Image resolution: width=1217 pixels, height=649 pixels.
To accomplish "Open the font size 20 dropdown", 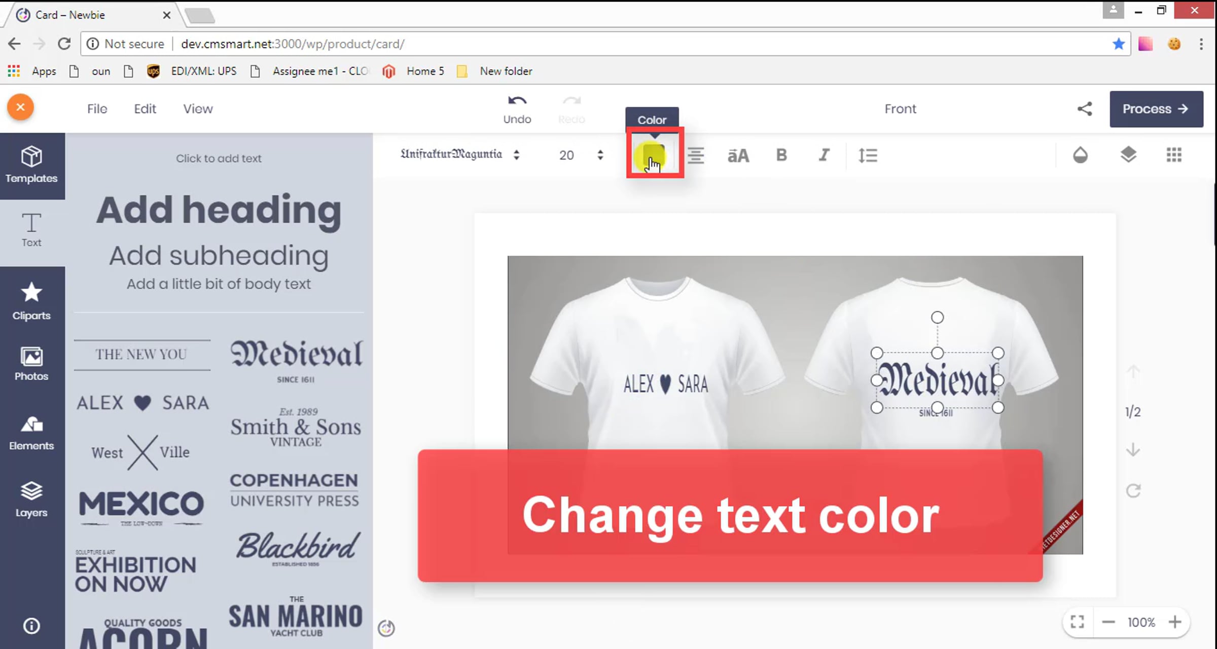I will click(581, 155).
